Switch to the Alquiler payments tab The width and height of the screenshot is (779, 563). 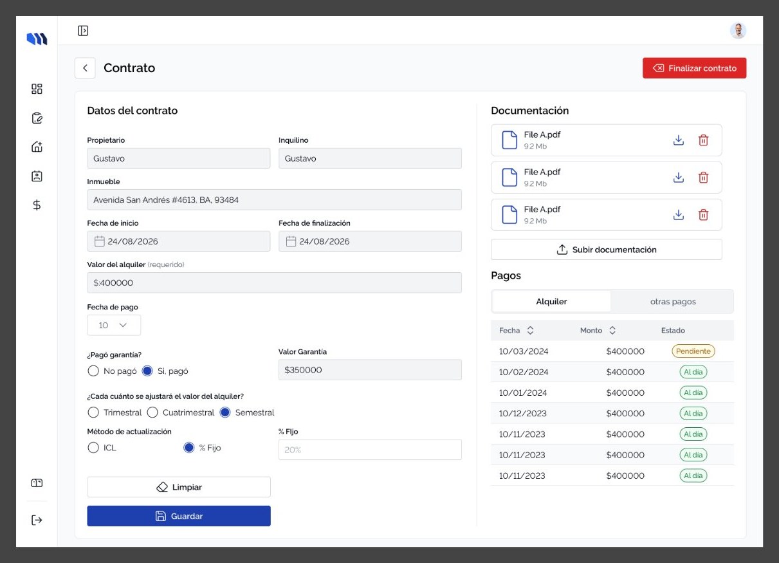pyautogui.click(x=551, y=301)
